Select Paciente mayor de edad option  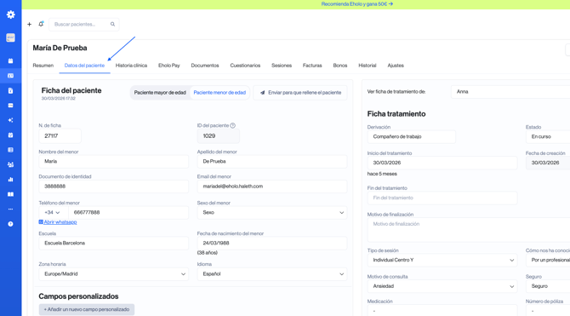pos(160,93)
